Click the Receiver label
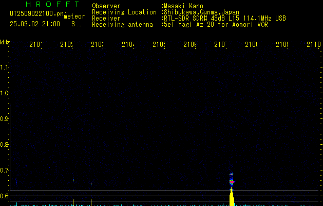 tap(106, 19)
